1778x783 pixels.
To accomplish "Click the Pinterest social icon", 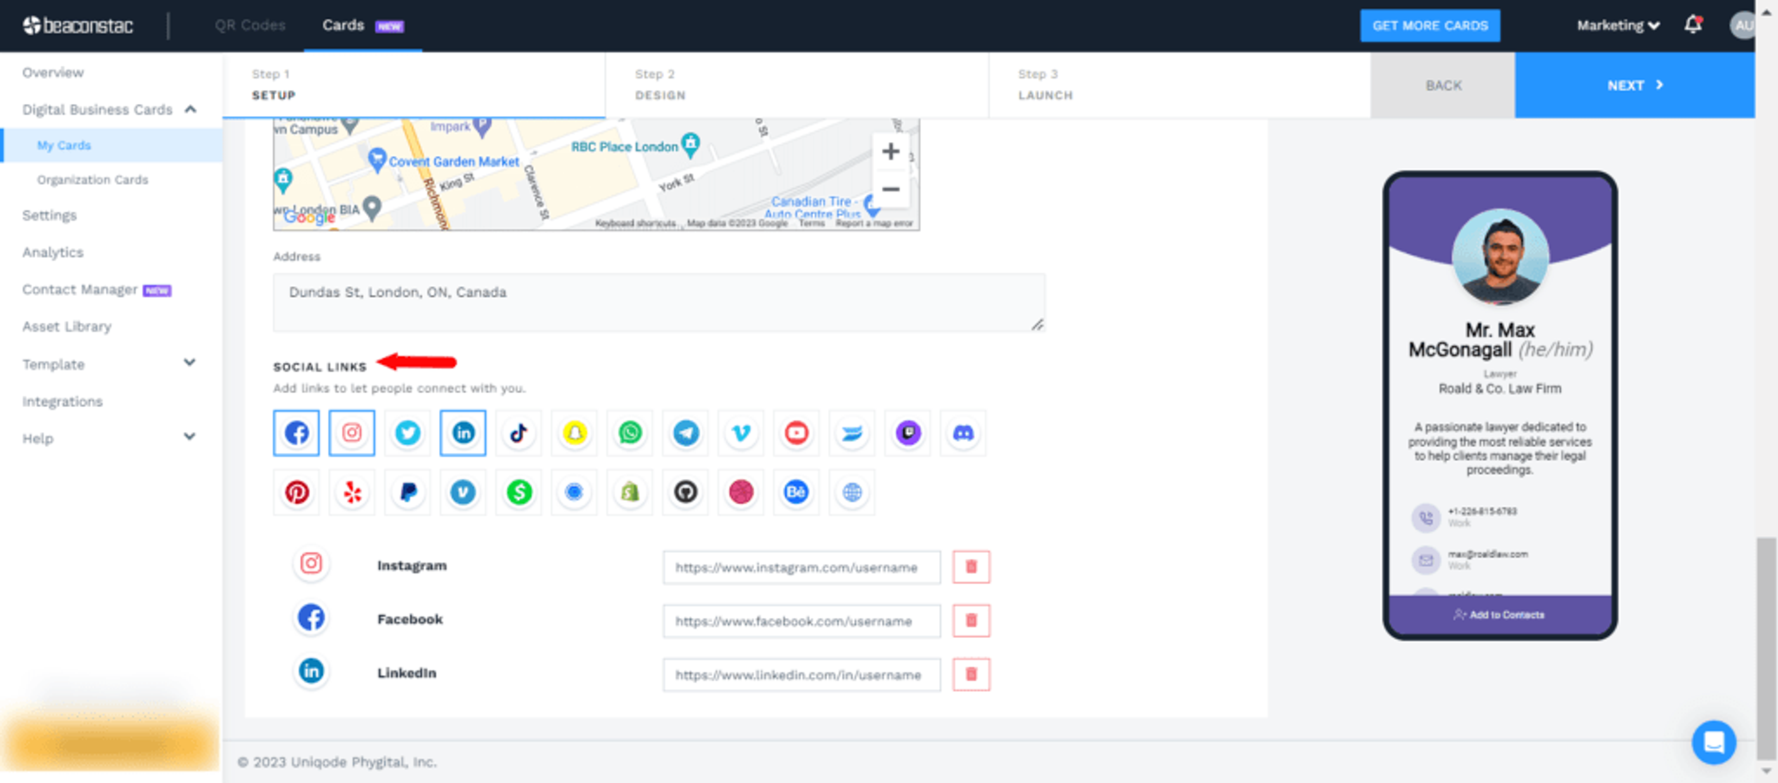I will (x=297, y=492).
